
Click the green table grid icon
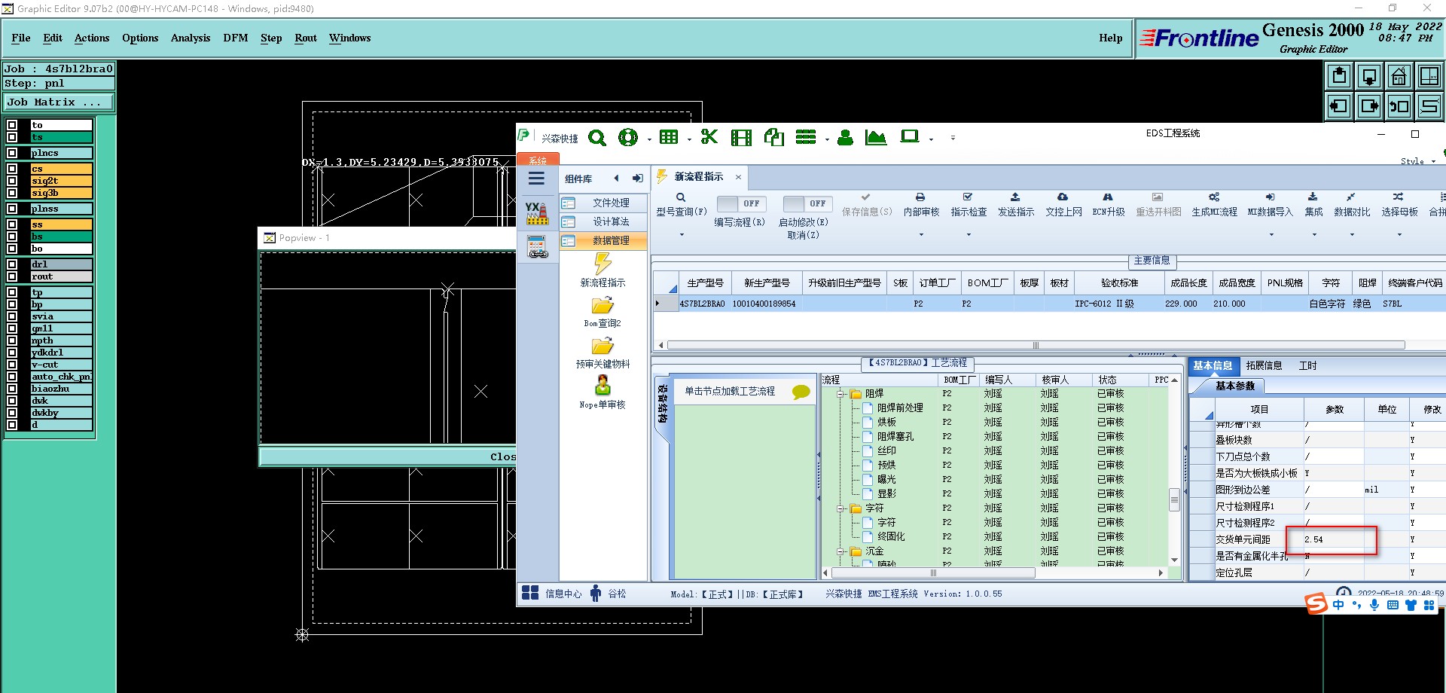(x=668, y=137)
